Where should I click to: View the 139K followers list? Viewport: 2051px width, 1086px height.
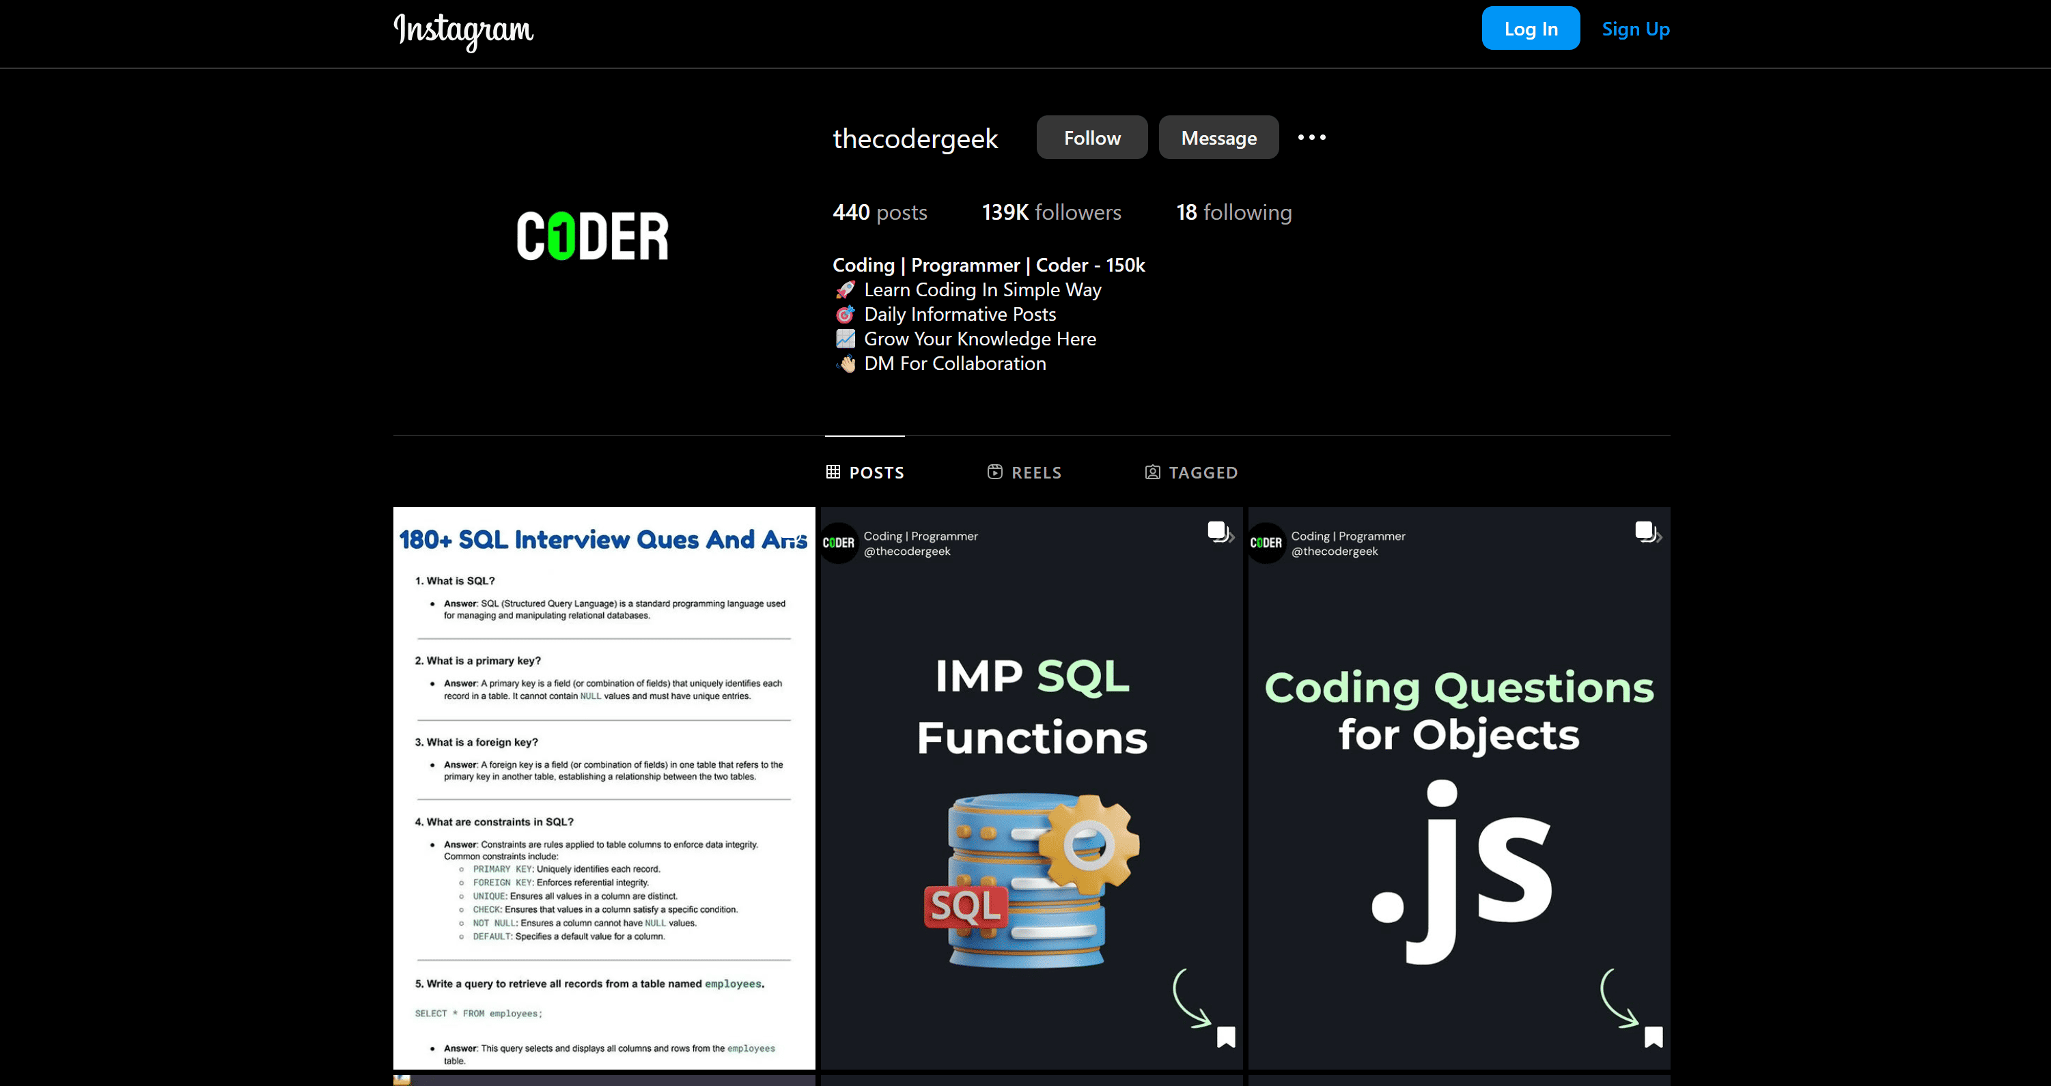[1051, 212]
